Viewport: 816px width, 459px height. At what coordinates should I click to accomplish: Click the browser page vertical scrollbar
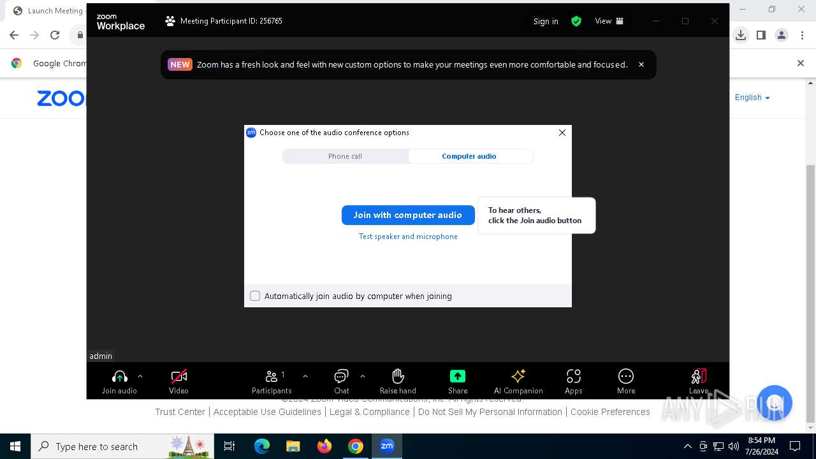[x=810, y=293]
